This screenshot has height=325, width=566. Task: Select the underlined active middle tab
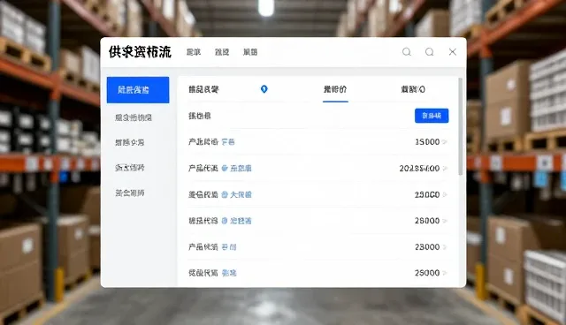pos(335,89)
